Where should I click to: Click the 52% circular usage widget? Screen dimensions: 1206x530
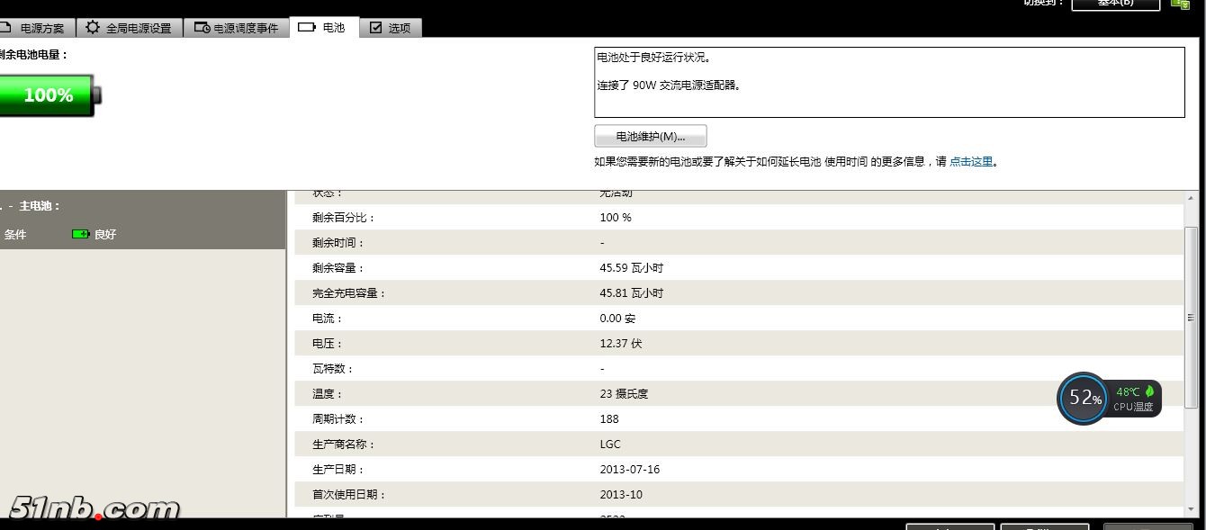click(x=1083, y=399)
